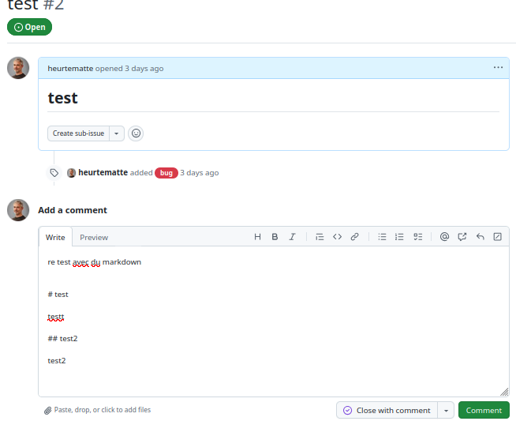Mention a user with the @ icon
The image size is (516, 436).
point(444,237)
